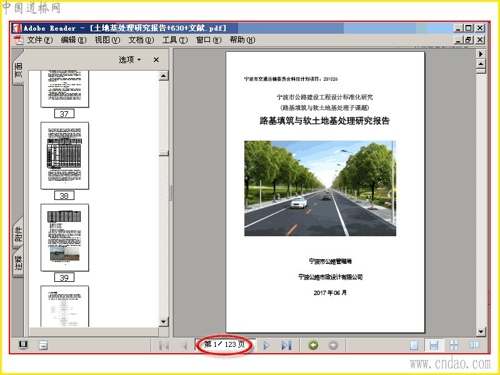Image resolution: width=500 pixels, height=375 pixels.
Task: Switch to continuous page layout
Action: tap(434, 345)
